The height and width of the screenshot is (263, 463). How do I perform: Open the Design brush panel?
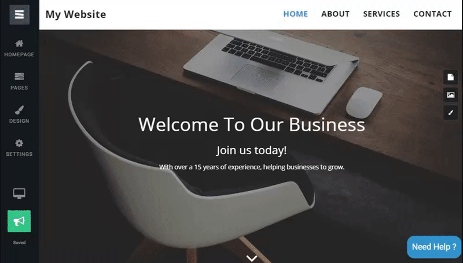point(19,115)
